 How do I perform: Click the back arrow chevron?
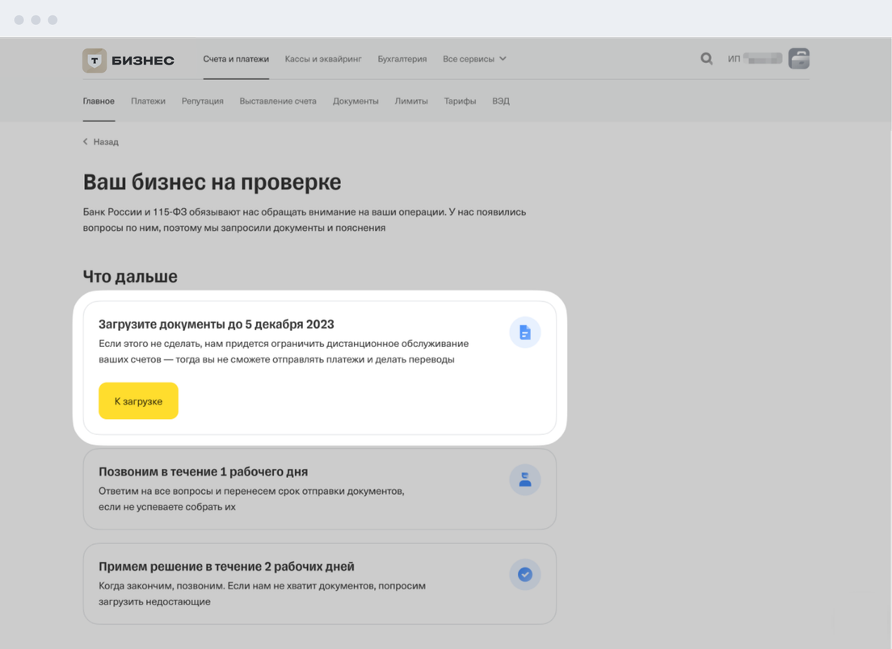tap(86, 142)
